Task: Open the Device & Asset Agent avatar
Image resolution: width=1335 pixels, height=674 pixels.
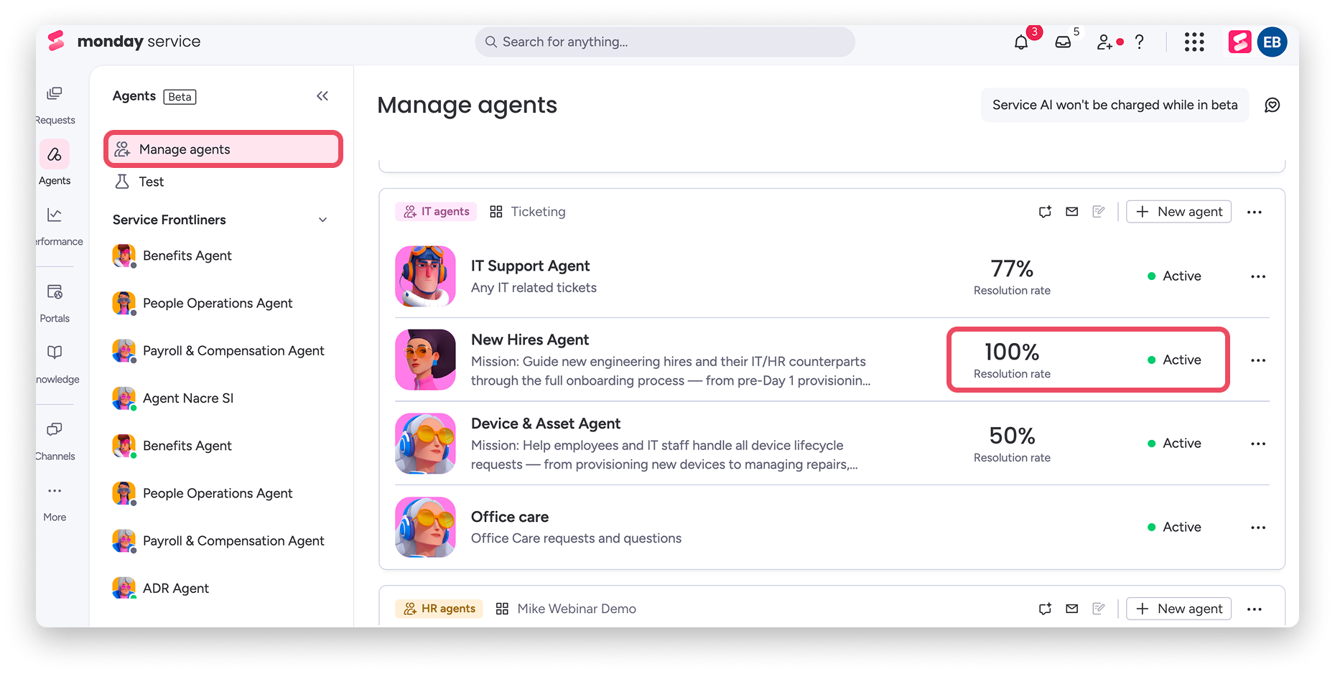Action: tap(425, 444)
